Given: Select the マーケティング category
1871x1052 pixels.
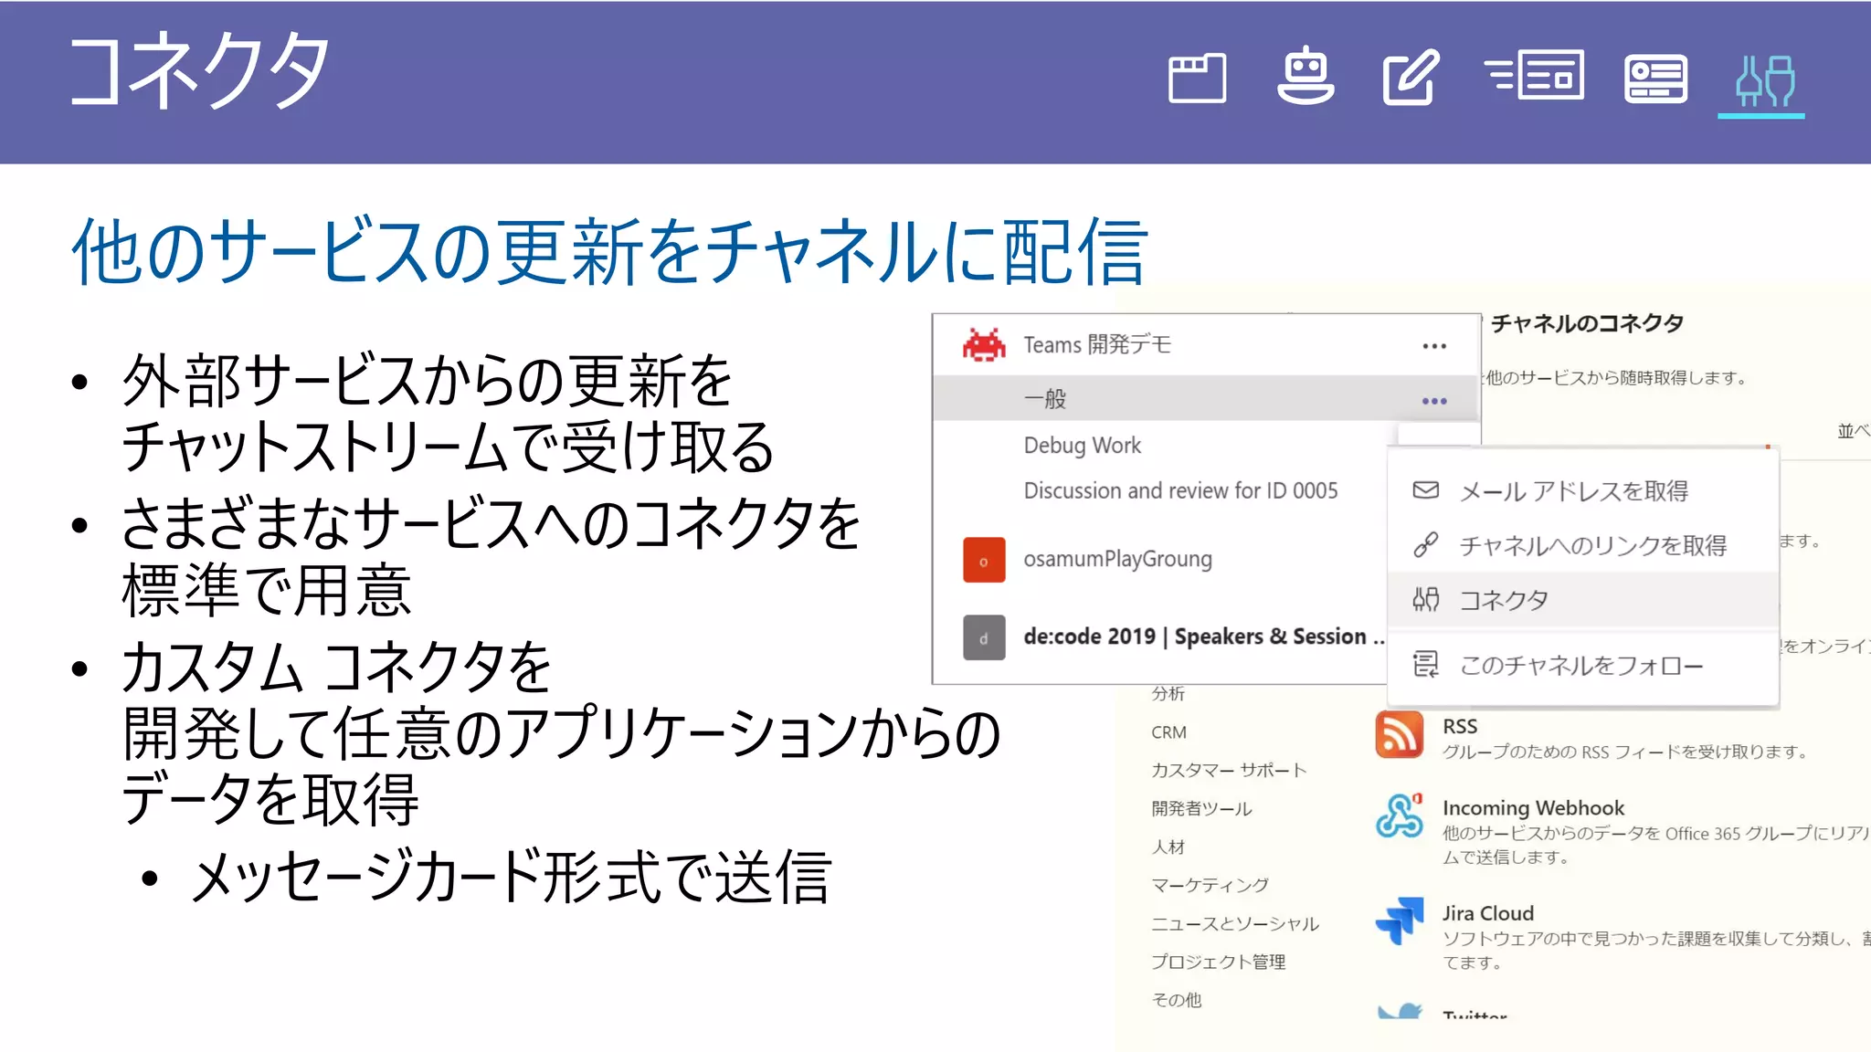Looking at the screenshot, I should [1210, 886].
